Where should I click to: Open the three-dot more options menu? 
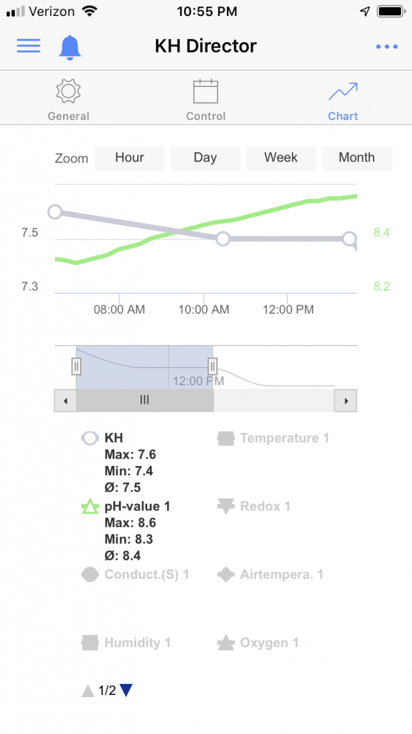click(x=386, y=46)
